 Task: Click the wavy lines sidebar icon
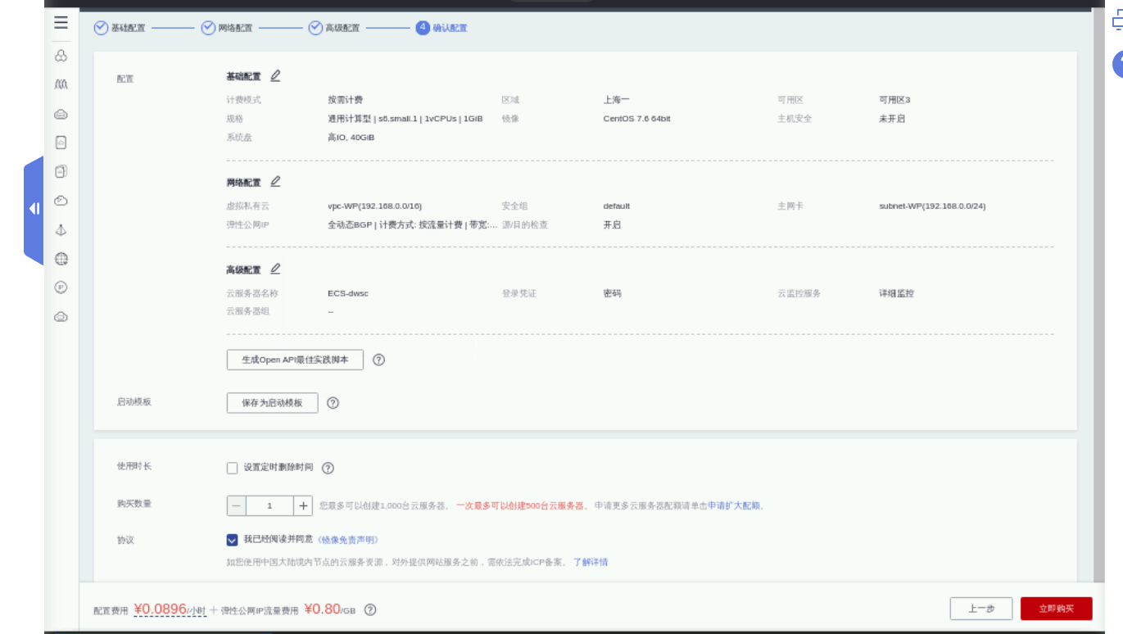61,84
